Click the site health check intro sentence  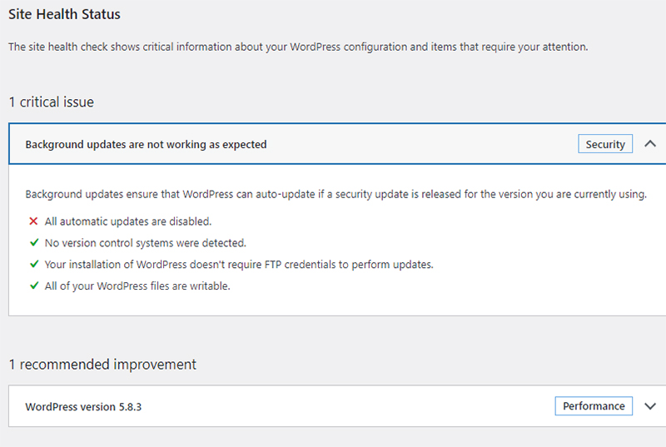(x=298, y=47)
